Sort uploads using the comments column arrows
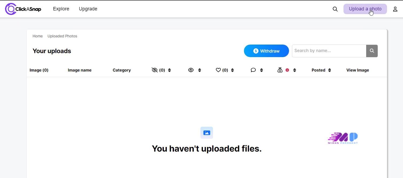Image resolution: width=403 pixels, height=178 pixels. [x=262, y=70]
